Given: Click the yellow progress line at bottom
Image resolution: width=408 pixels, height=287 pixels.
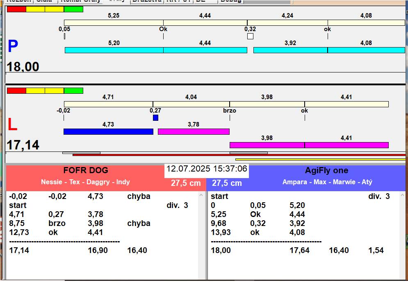Looking at the screenshot, I should [x=321, y=160].
